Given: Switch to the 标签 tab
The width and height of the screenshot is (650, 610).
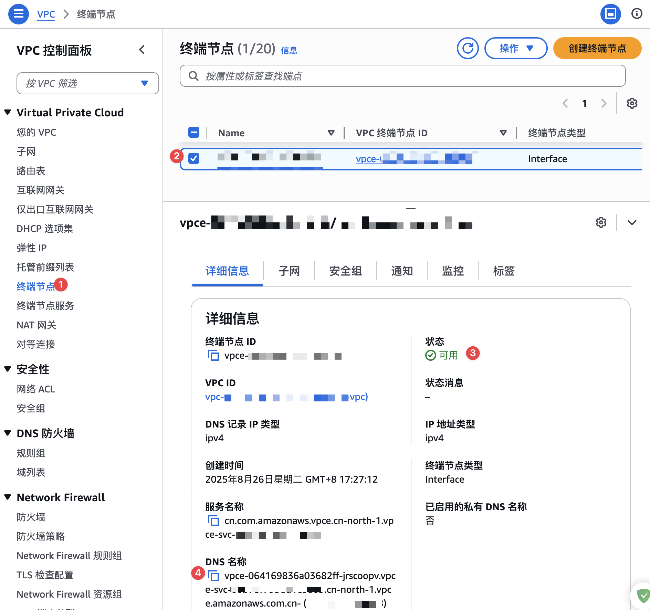Looking at the screenshot, I should point(504,271).
